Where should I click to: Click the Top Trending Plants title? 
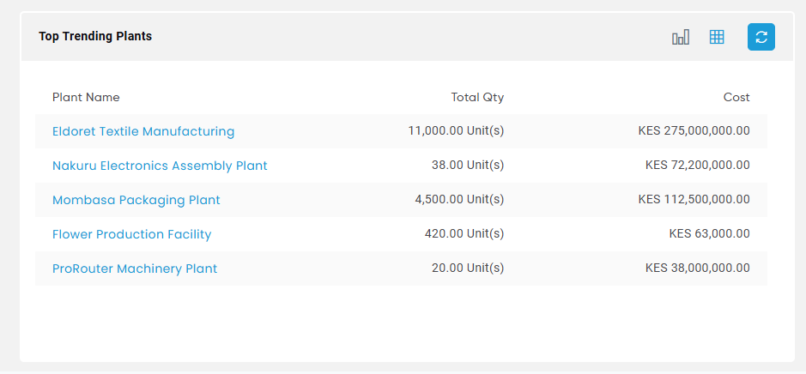(x=95, y=37)
